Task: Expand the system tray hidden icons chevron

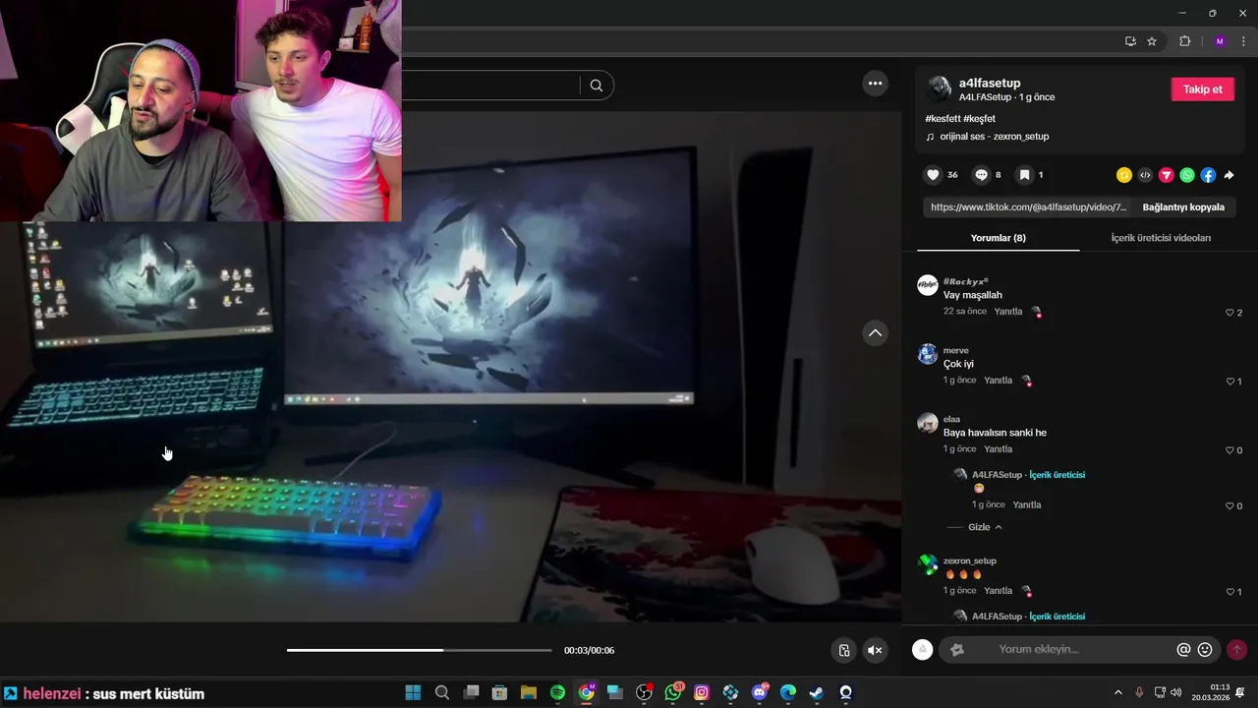Action: click(1117, 692)
